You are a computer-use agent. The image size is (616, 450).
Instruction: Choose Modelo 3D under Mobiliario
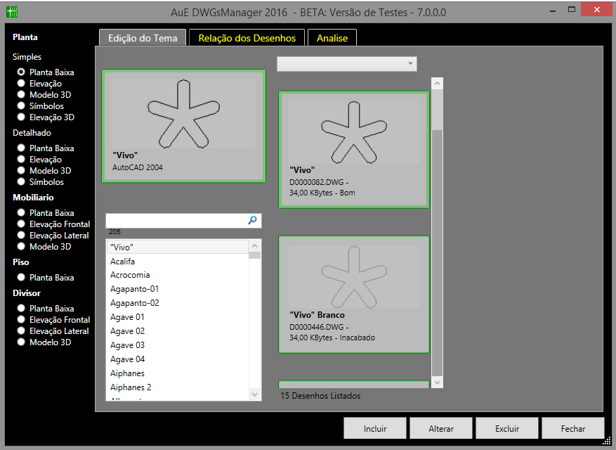coord(21,247)
